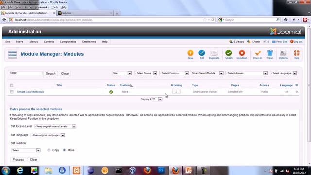Tick the Smart Search Module row checkbox
Screen dimensions: 311x175
coord(12,92)
